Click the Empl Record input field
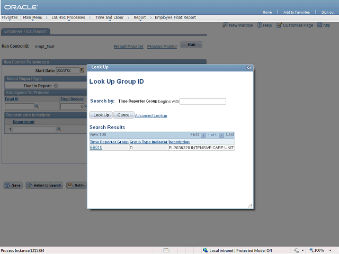 pos(72,106)
